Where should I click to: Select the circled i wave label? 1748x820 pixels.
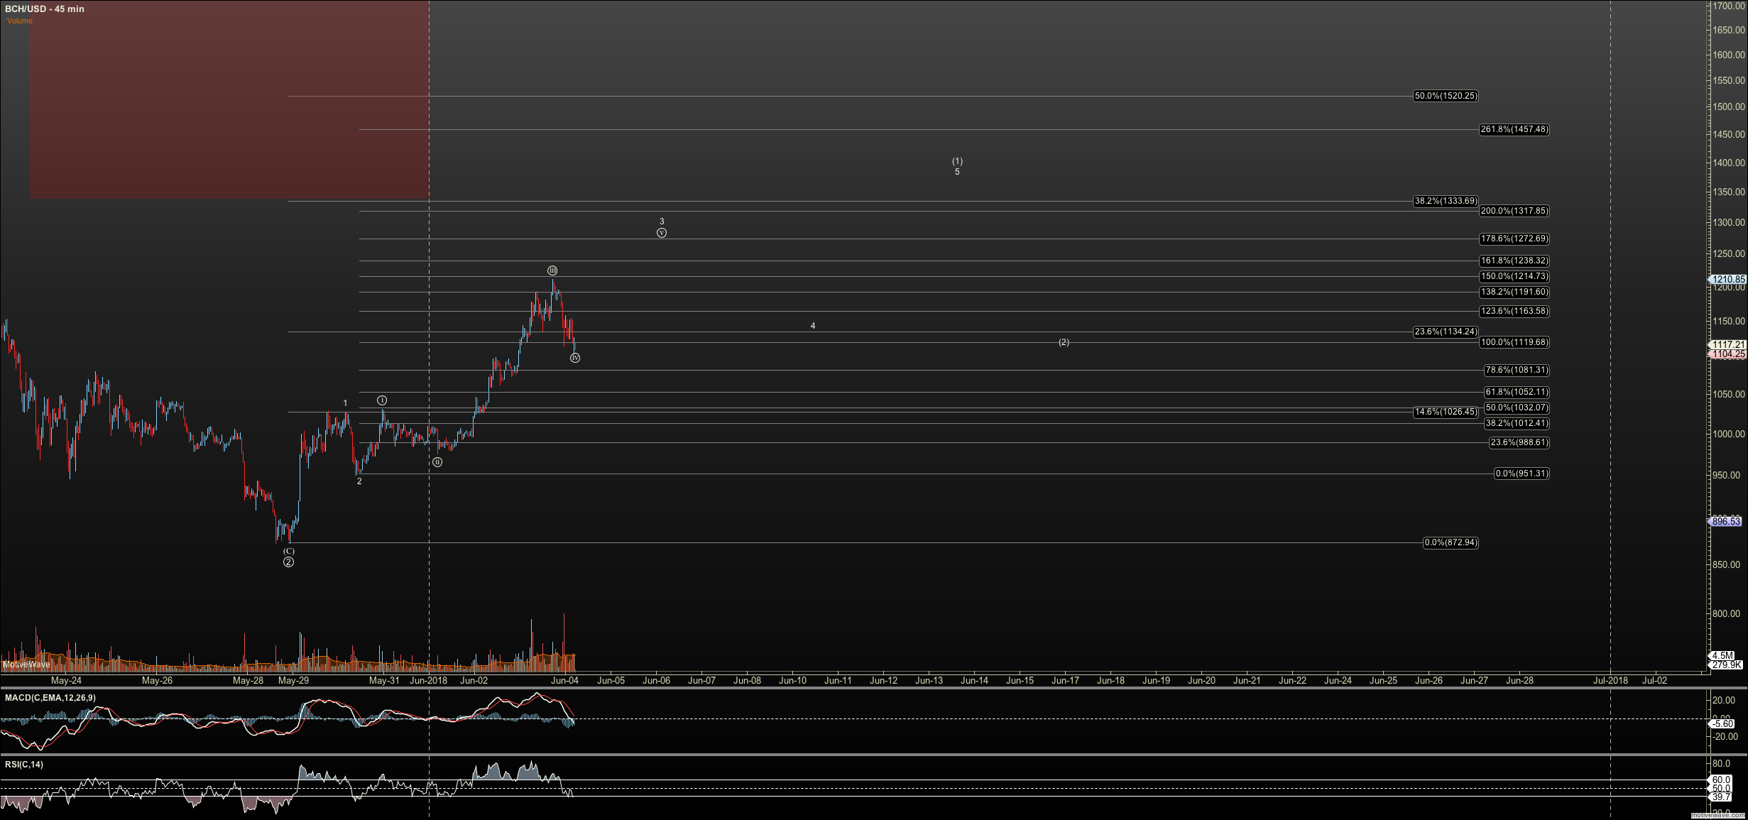[382, 400]
